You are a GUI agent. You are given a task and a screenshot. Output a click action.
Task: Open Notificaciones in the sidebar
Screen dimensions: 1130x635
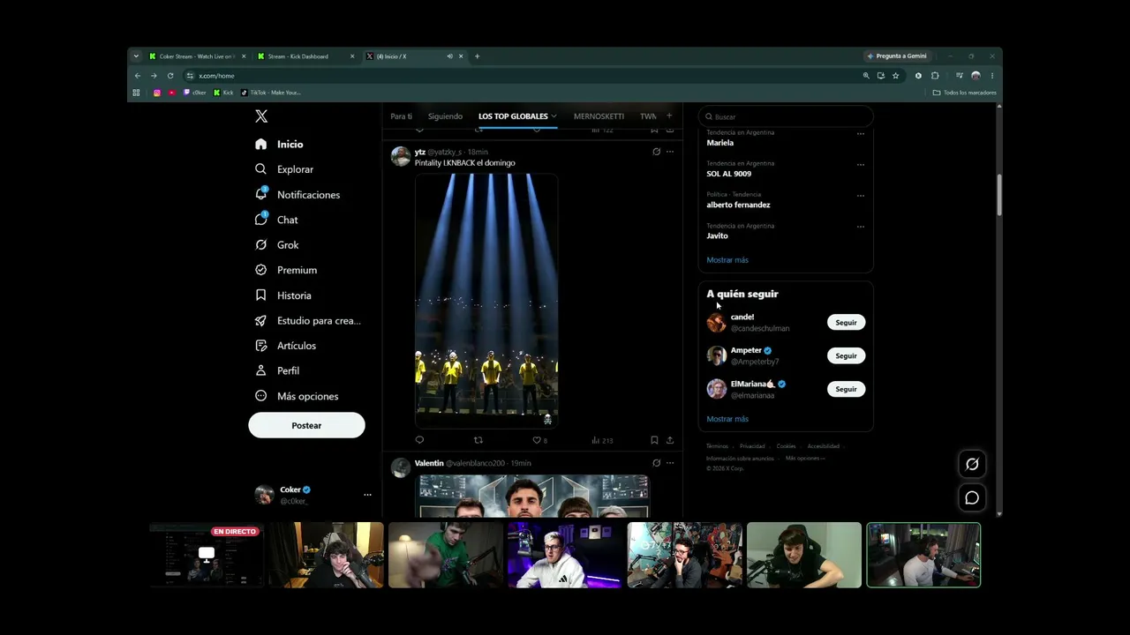(298, 194)
